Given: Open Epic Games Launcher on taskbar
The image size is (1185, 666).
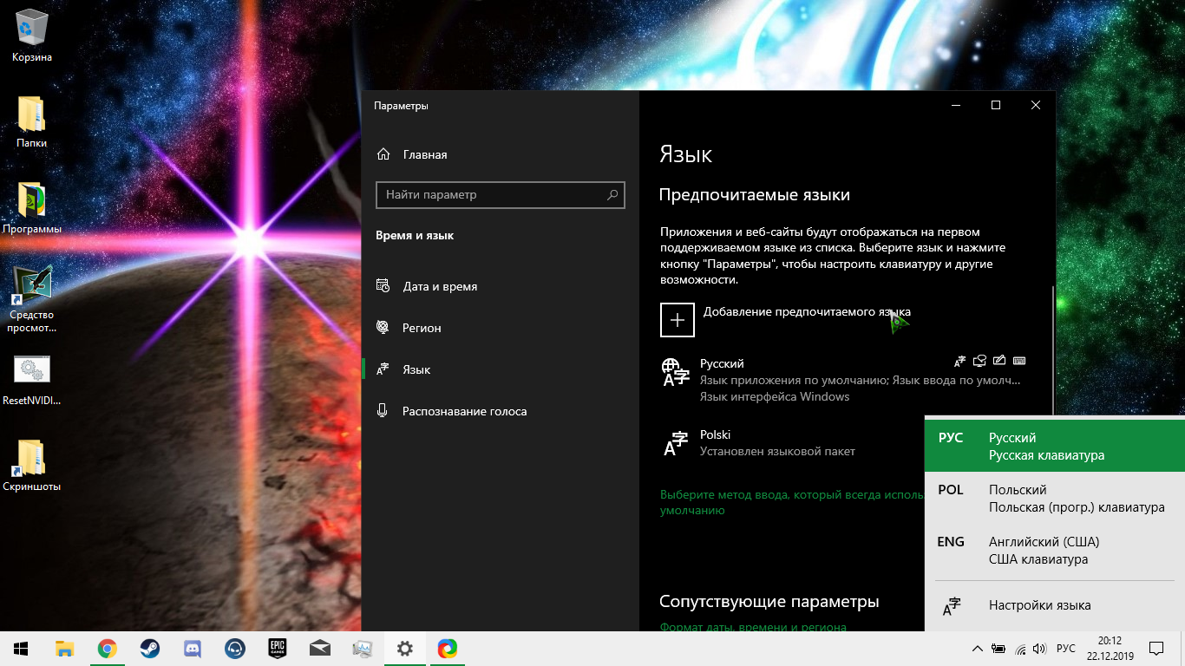Looking at the screenshot, I should 277,649.
